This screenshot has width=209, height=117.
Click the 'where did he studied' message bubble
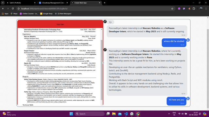[174, 43]
